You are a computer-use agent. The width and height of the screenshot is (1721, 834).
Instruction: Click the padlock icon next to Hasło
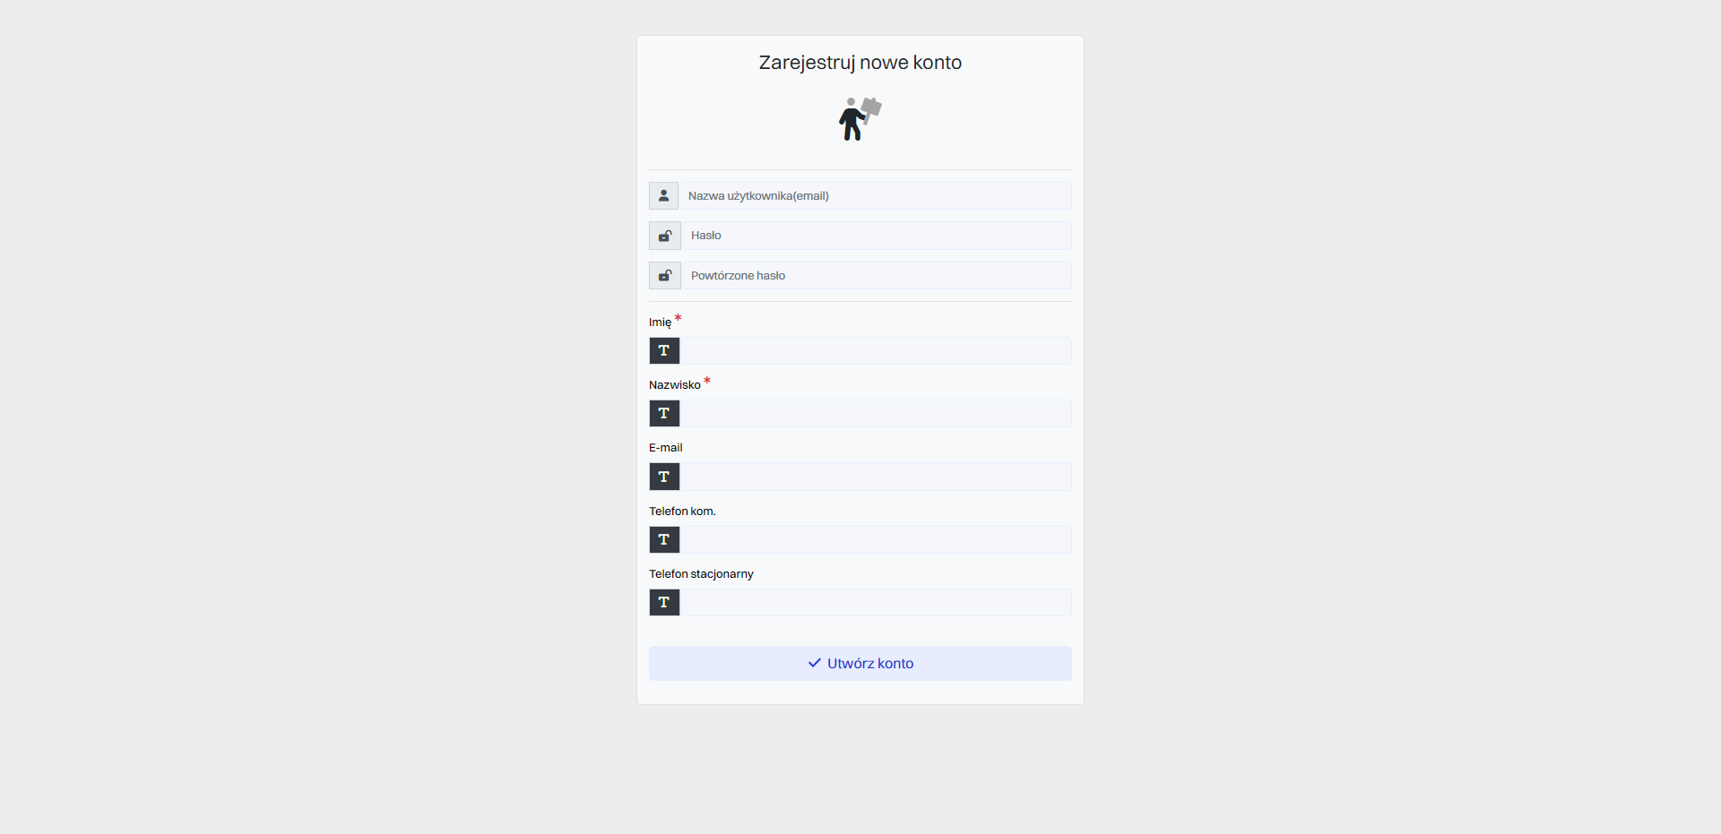point(665,236)
